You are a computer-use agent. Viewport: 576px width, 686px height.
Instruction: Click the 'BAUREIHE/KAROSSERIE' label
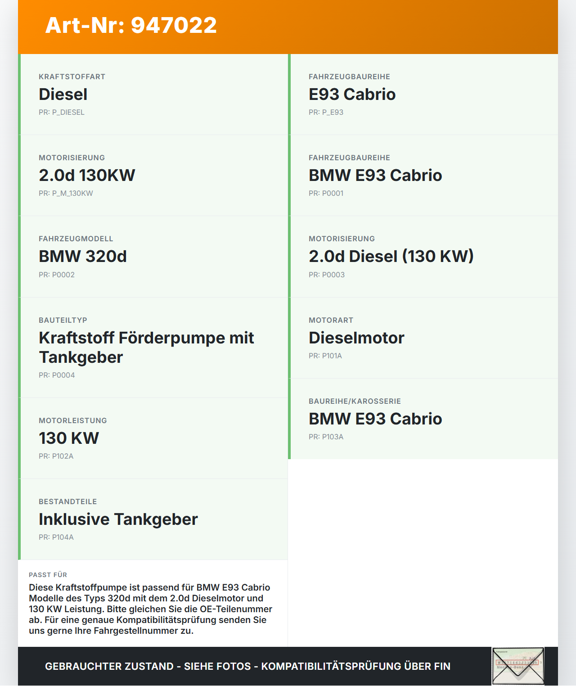(355, 401)
